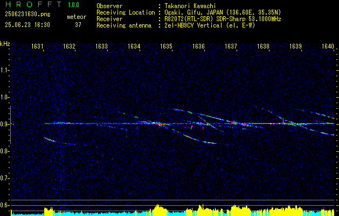Click the date stamp 25.06.23 16:30
The image size is (339, 216).
(x=27, y=25)
